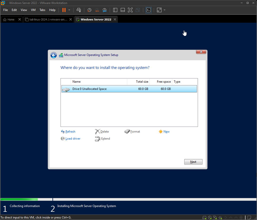The height and width of the screenshot is (220, 257).
Task: Open the Edit menu
Action: click(14, 10)
